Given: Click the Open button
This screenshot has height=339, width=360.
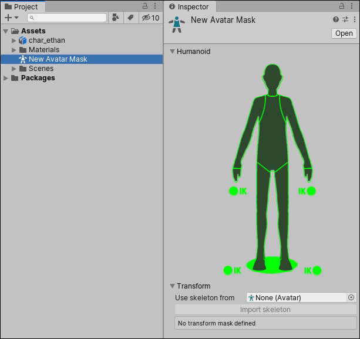Looking at the screenshot, I should [x=344, y=33].
